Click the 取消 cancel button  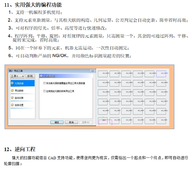[71, 122]
